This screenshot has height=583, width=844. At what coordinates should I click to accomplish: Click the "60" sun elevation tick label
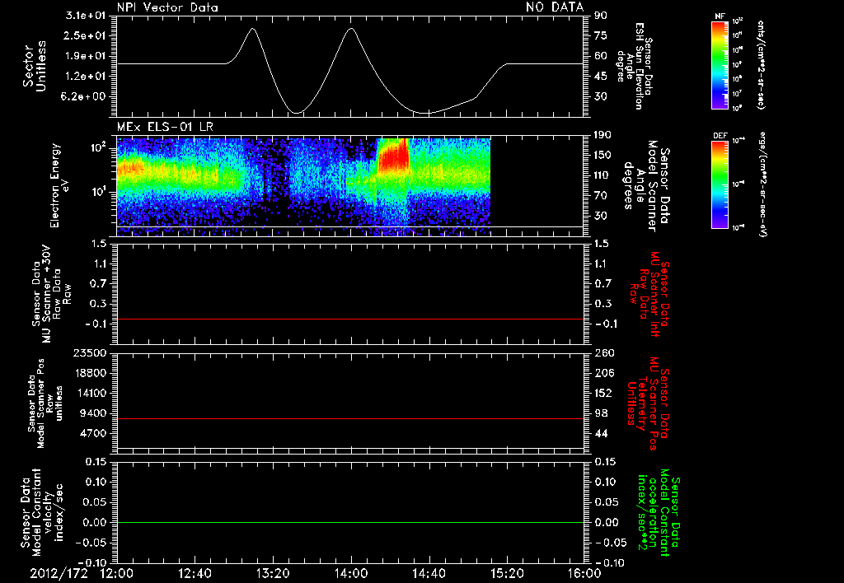pyautogui.click(x=601, y=56)
